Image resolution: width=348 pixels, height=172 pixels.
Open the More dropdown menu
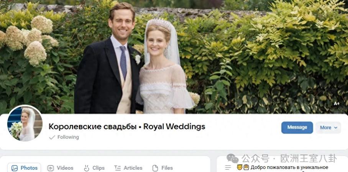328,128
